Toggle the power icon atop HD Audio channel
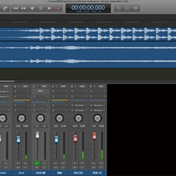This screenshot has width=176, height=176. pos(72,87)
